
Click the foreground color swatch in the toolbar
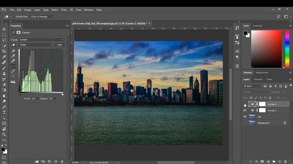tap(3, 149)
